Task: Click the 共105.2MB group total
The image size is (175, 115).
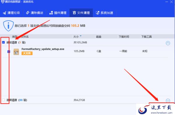Action: 80,42
